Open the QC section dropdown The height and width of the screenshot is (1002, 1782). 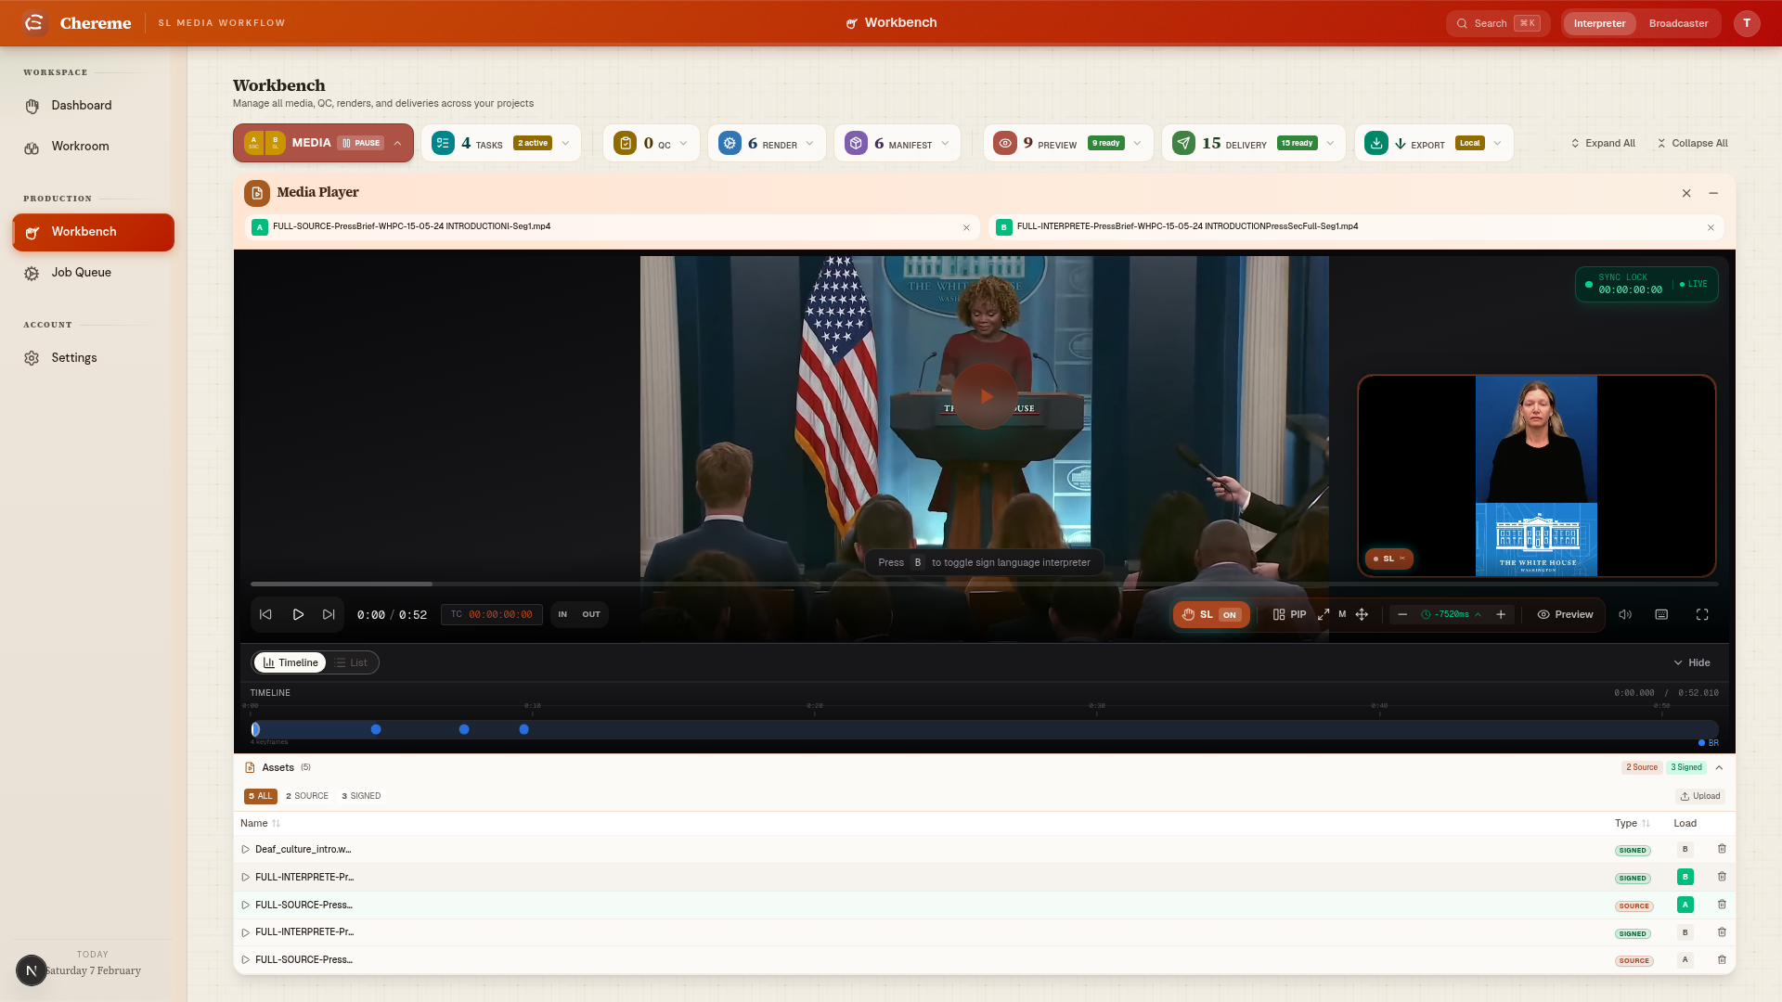(x=682, y=142)
